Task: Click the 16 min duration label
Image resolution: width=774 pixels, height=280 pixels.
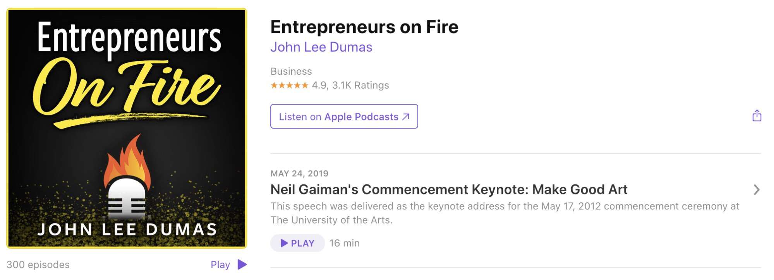Action: 344,243
